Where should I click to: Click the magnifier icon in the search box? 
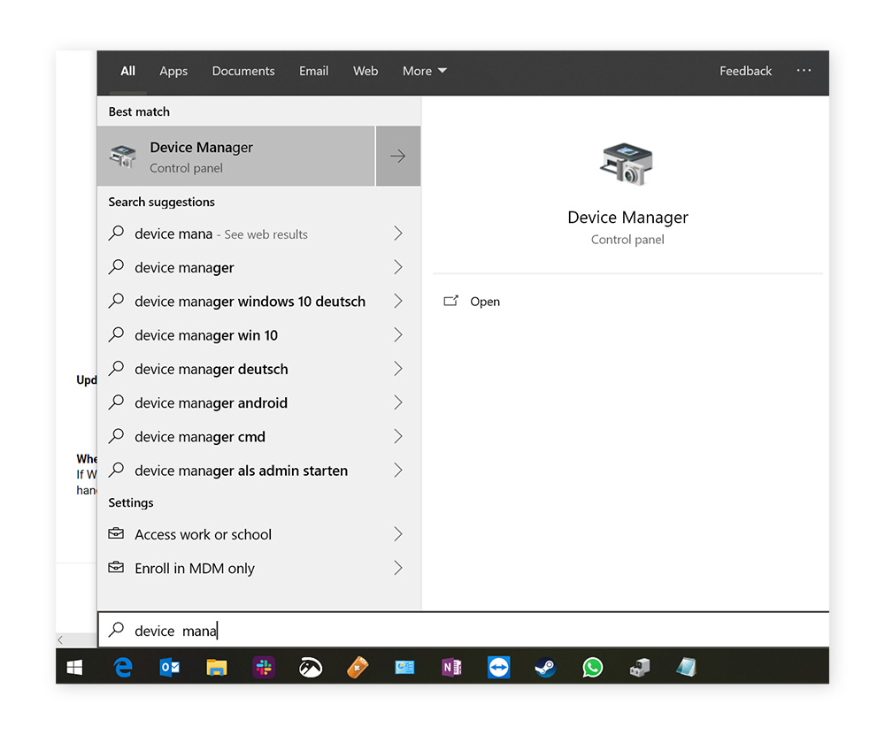click(116, 630)
